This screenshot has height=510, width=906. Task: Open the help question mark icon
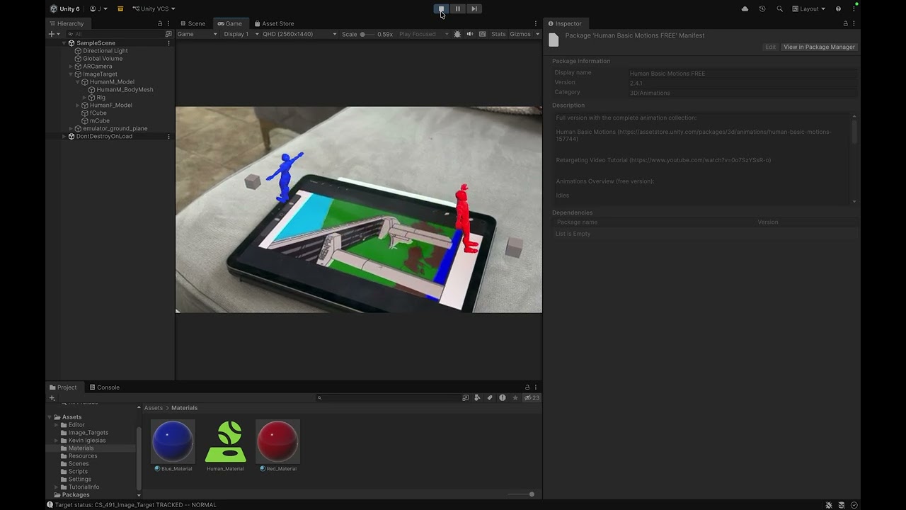[x=838, y=8]
